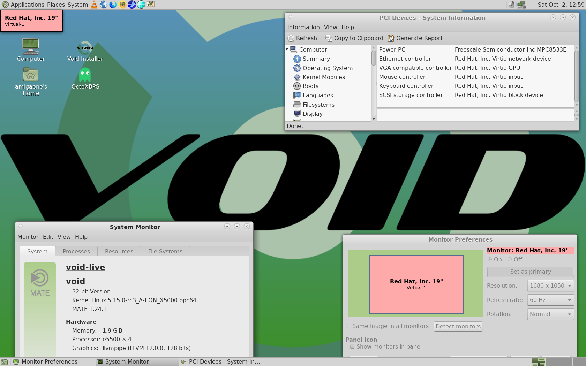Open the Languages sidebar entry
The width and height of the screenshot is (586, 366).
[x=318, y=96]
